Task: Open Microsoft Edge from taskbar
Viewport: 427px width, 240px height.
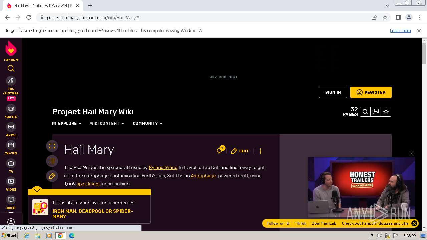Action: [x=72, y=236]
